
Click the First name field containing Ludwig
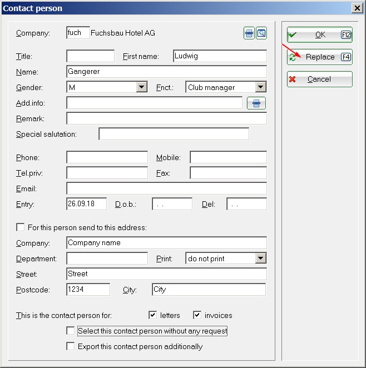(219, 56)
